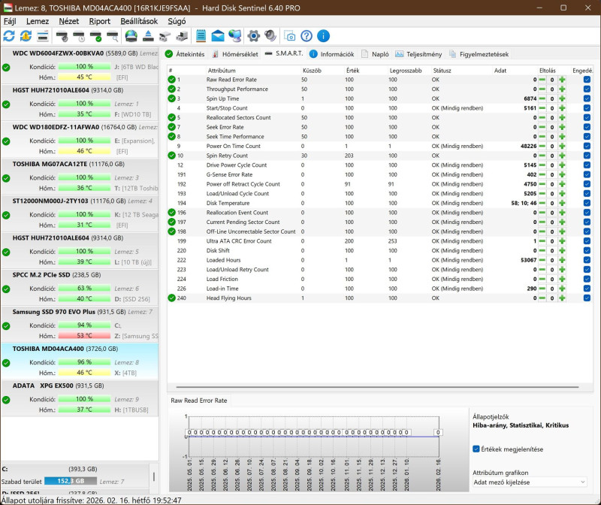The width and height of the screenshot is (601, 505).
Task: Click the Samsung SSD red 53 °C temperature bar
Action: [84, 335]
